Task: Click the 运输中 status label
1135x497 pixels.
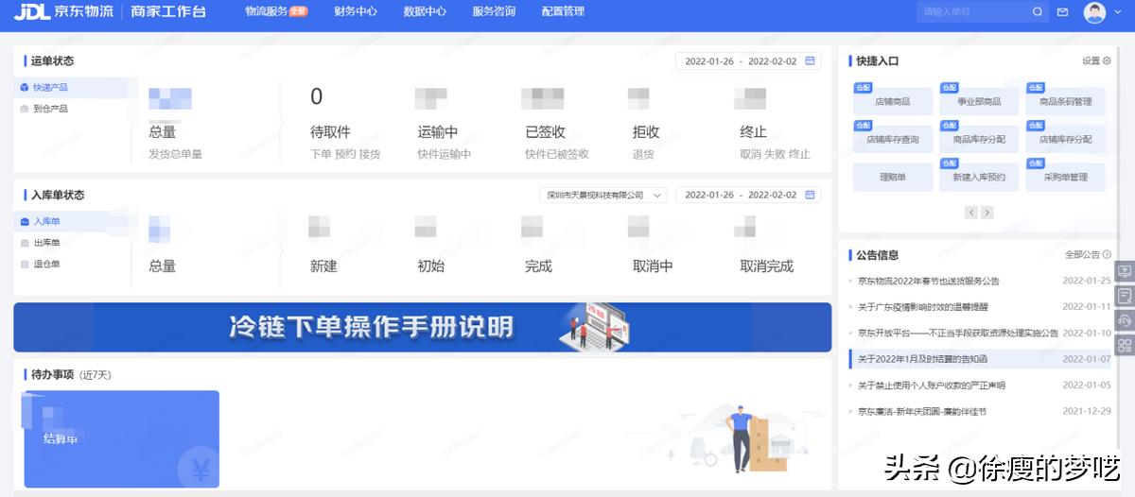Action: [x=438, y=132]
